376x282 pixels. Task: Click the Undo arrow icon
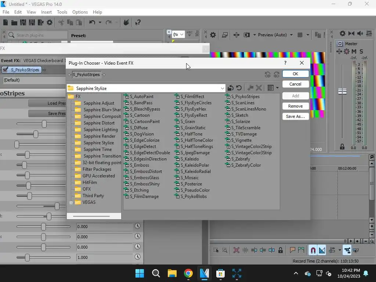[92, 22]
